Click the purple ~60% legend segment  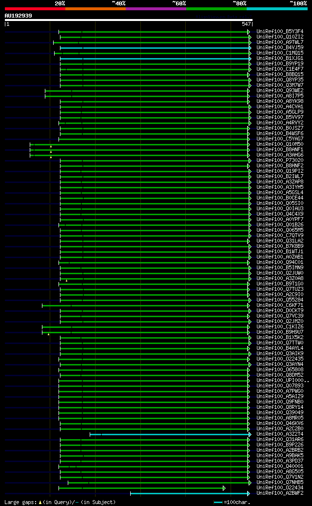(156, 9)
